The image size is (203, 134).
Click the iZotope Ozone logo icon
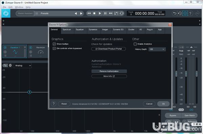point(6,13)
